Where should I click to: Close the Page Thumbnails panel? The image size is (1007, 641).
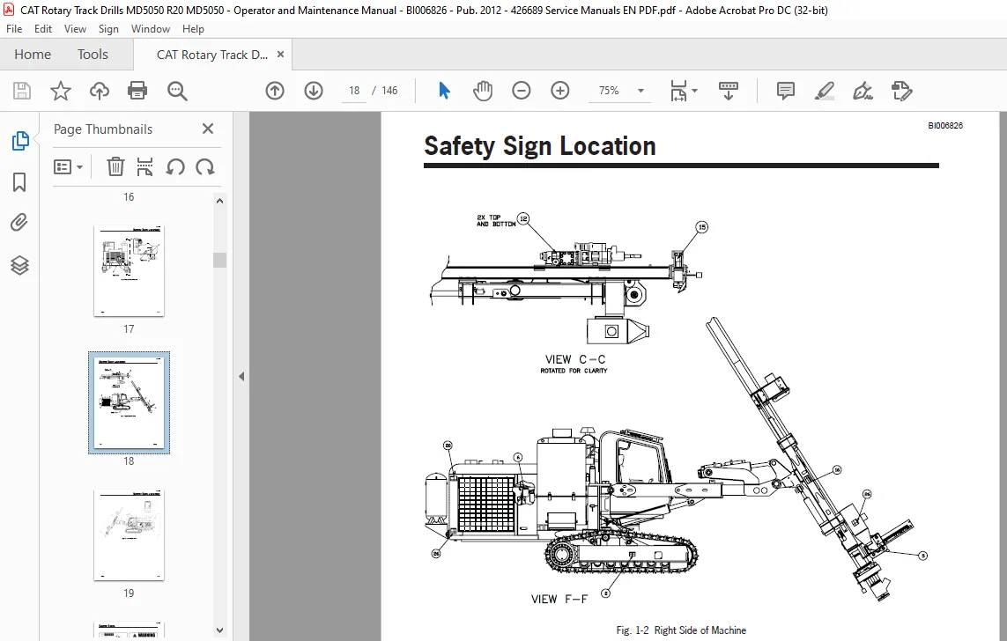[207, 129]
